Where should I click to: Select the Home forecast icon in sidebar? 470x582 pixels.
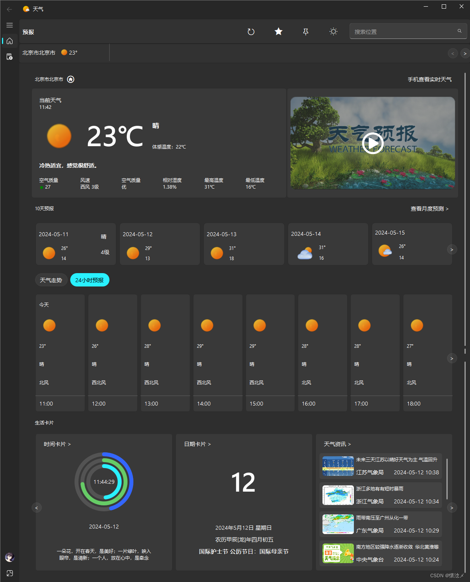(x=9, y=41)
